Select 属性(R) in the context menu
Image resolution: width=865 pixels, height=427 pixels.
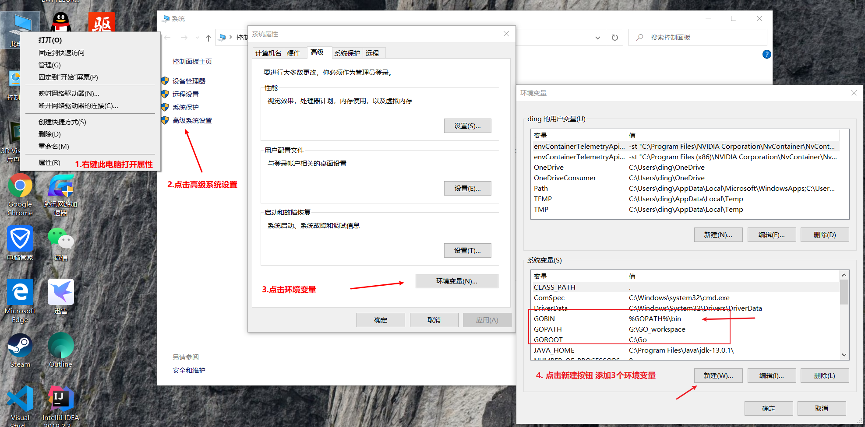pyautogui.click(x=49, y=163)
